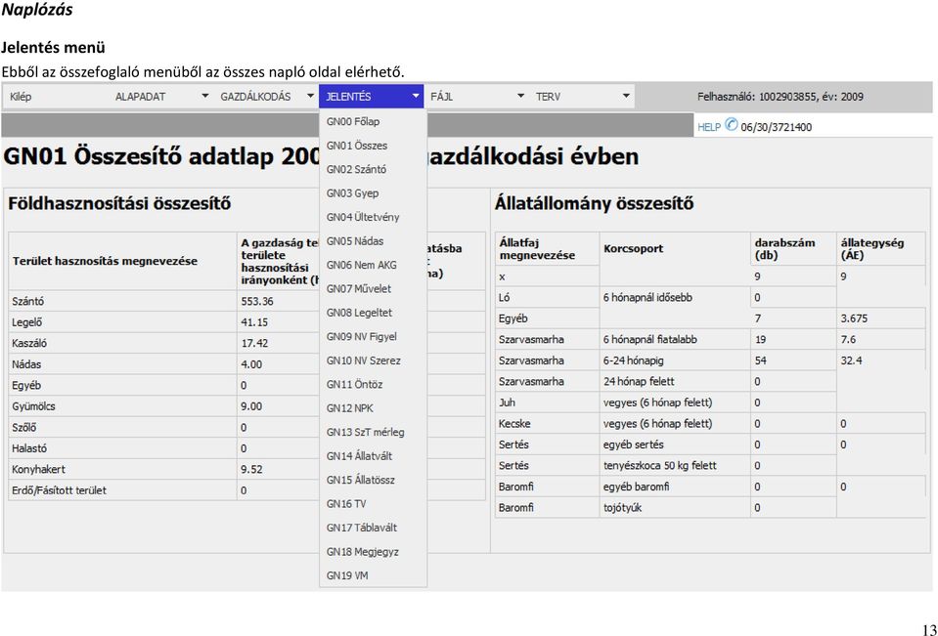The image size is (938, 636).
Task: Open GN16 TV report
Action: pyautogui.click(x=346, y=504)
